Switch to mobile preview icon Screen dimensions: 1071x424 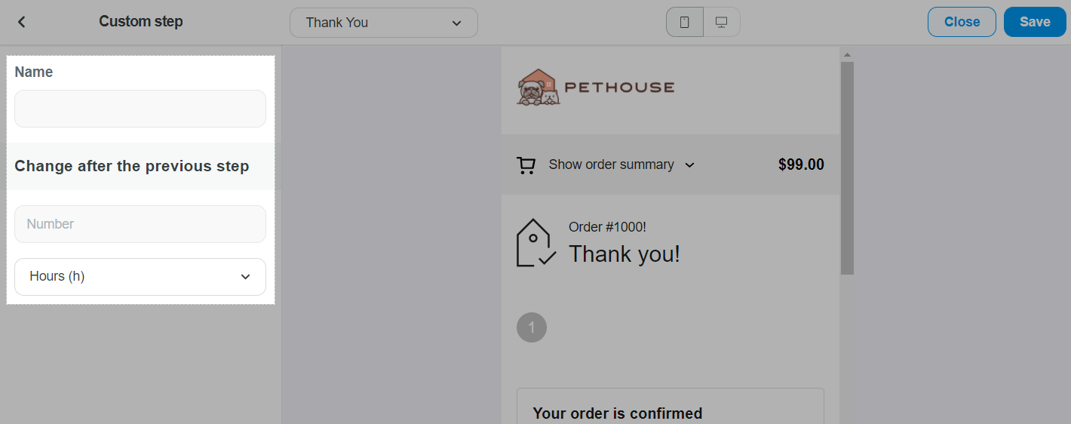[x=685, y=22]
